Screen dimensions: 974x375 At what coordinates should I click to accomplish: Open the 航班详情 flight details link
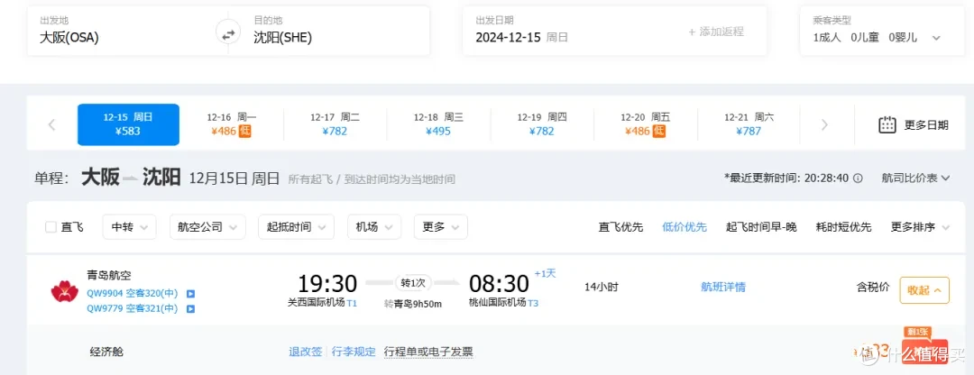[x=723, y=287]
